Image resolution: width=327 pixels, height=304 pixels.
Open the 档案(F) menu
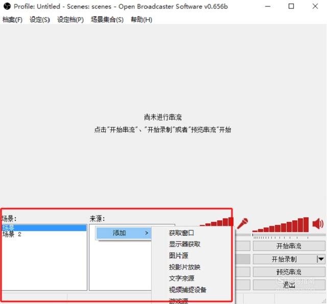(x=12, y=19)
